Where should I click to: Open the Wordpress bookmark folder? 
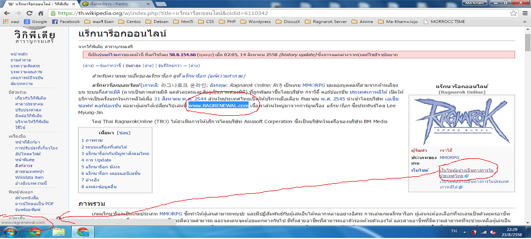pos(256,22)
